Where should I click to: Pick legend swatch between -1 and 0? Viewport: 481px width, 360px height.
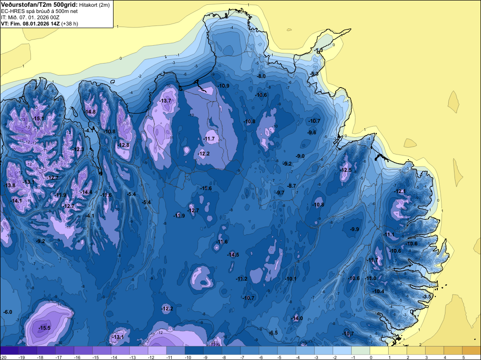coord(361,350)
